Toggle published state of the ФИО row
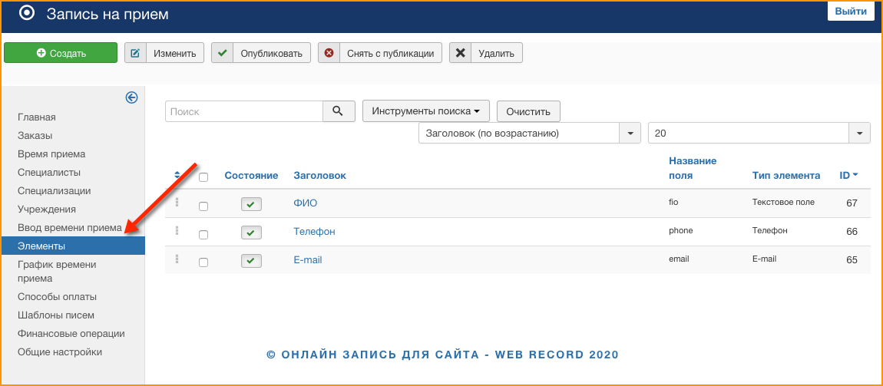 [x=251, y=203]
